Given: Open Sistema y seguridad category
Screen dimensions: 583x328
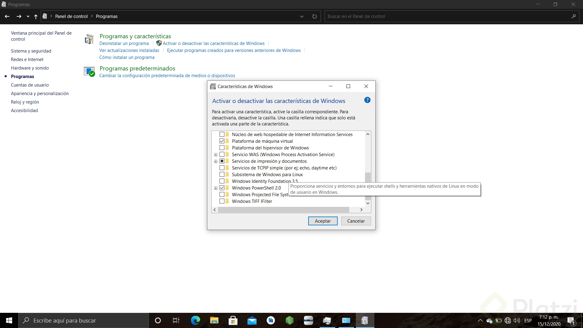Looking at the screenshot, I should (x=31, y=51).
